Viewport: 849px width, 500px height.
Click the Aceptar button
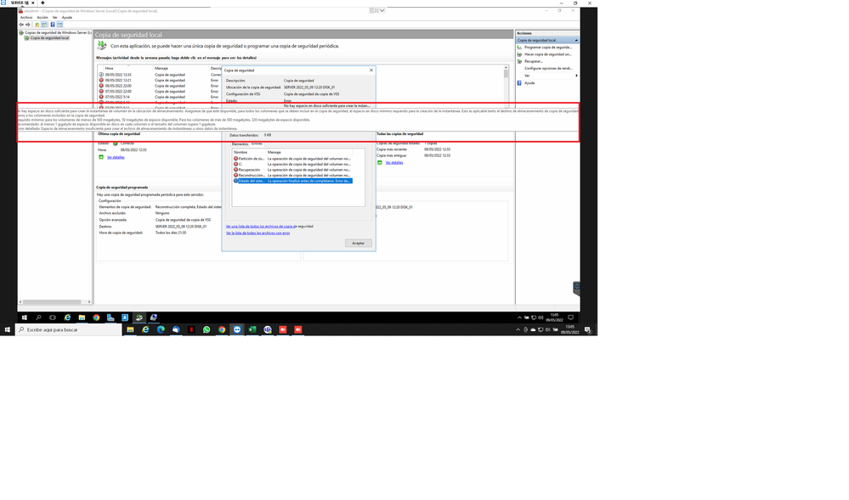[359, 243]
